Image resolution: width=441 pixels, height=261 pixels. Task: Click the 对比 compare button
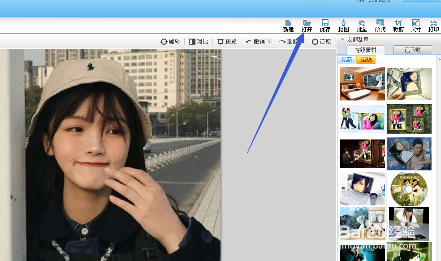click(199, 42)
